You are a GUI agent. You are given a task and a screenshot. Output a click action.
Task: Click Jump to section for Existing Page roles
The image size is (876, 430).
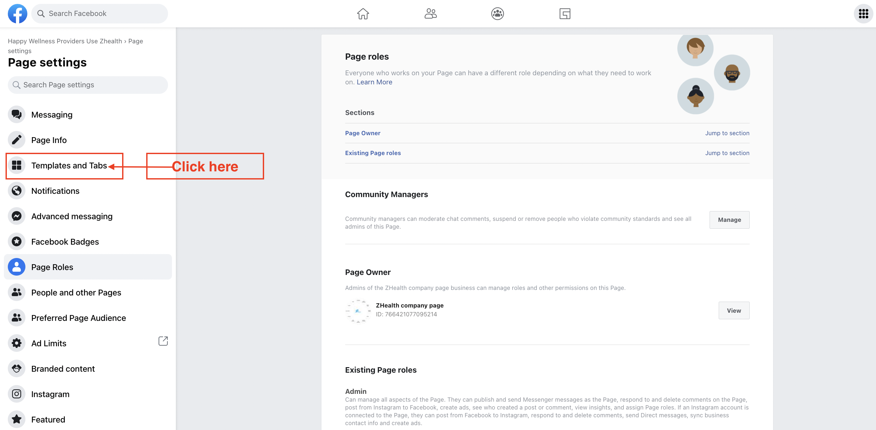(x=727, y=153)
